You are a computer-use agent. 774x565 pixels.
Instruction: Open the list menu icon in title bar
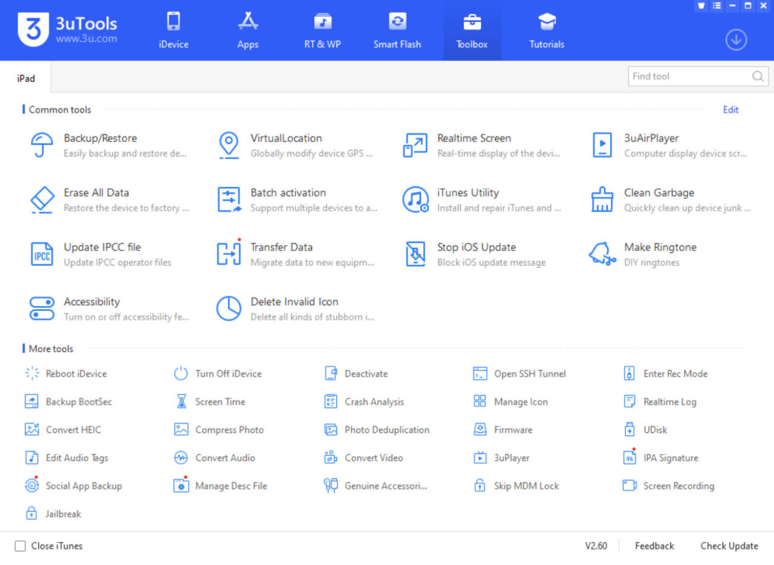tap(717, 5)
